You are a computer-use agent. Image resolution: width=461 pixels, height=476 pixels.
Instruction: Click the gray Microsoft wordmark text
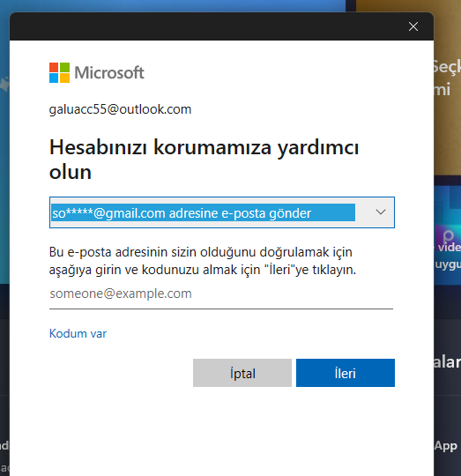(x=109, y=73)
